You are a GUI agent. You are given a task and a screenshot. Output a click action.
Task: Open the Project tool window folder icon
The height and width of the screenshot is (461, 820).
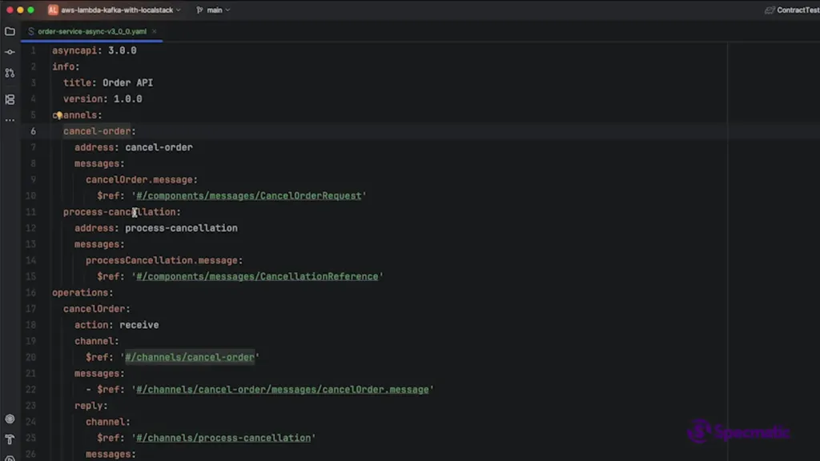(x=10, y=31)
